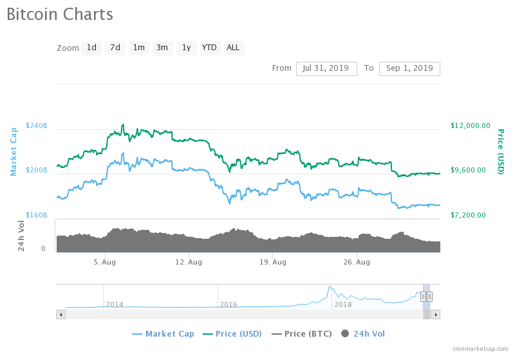Select the 1y zoom range
The image size is (515, 354).
pyautogui.click(x=186, y=48)
